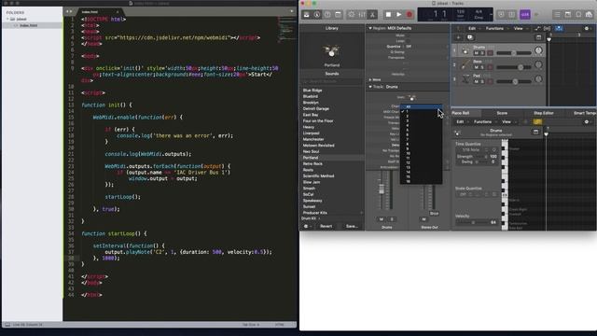Click the Save button in Library
The width and height of the screenshot is (597, 336).
click(x=352, y=226)
